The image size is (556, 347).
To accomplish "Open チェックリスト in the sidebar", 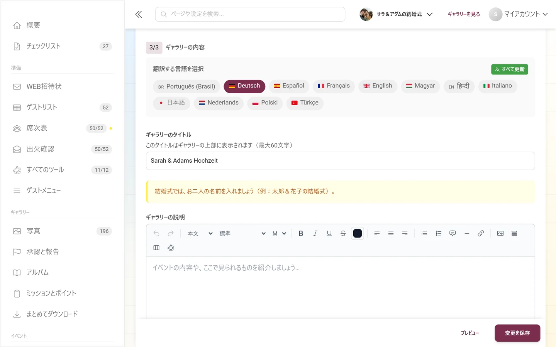I will click(x=63, y=46).
